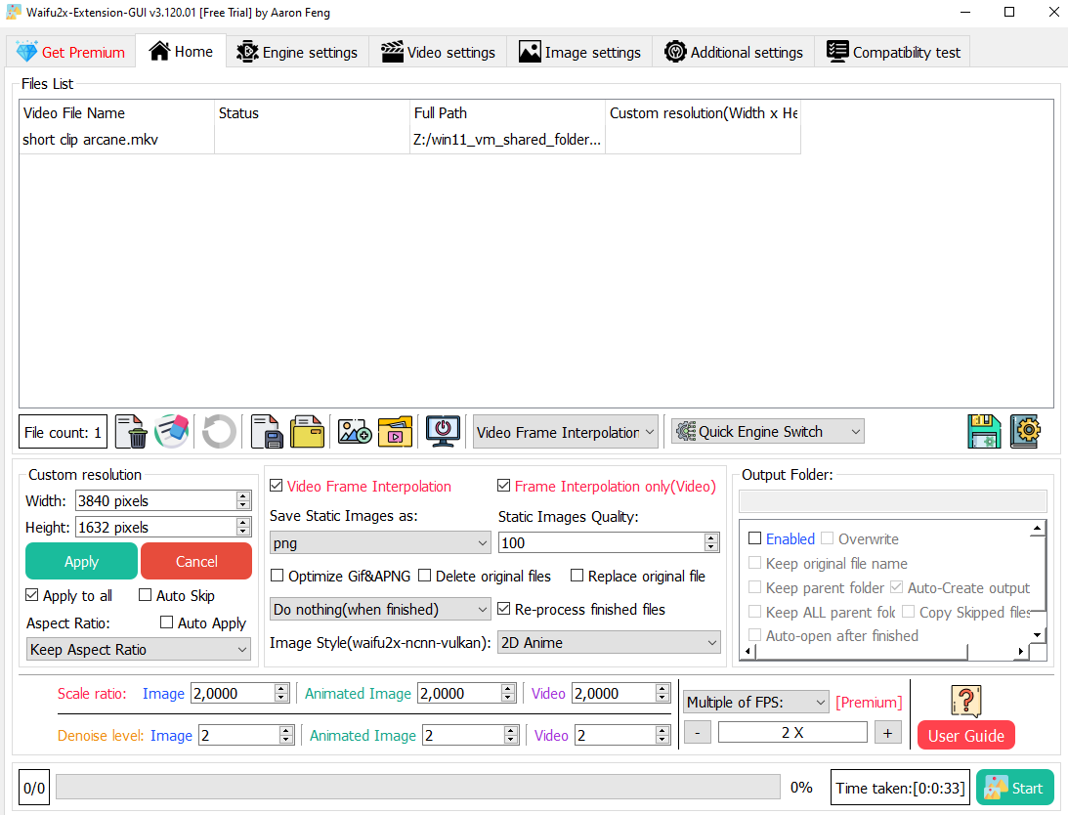Viewport: 1068px width, 815px height.
Task: Toggle Re-process finished files checkbox
Action: tap(504, 609)
